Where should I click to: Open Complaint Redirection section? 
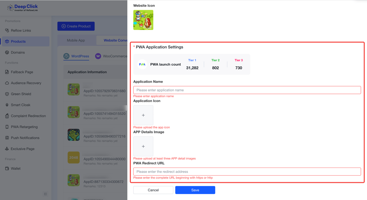click(x=25, y=116)
